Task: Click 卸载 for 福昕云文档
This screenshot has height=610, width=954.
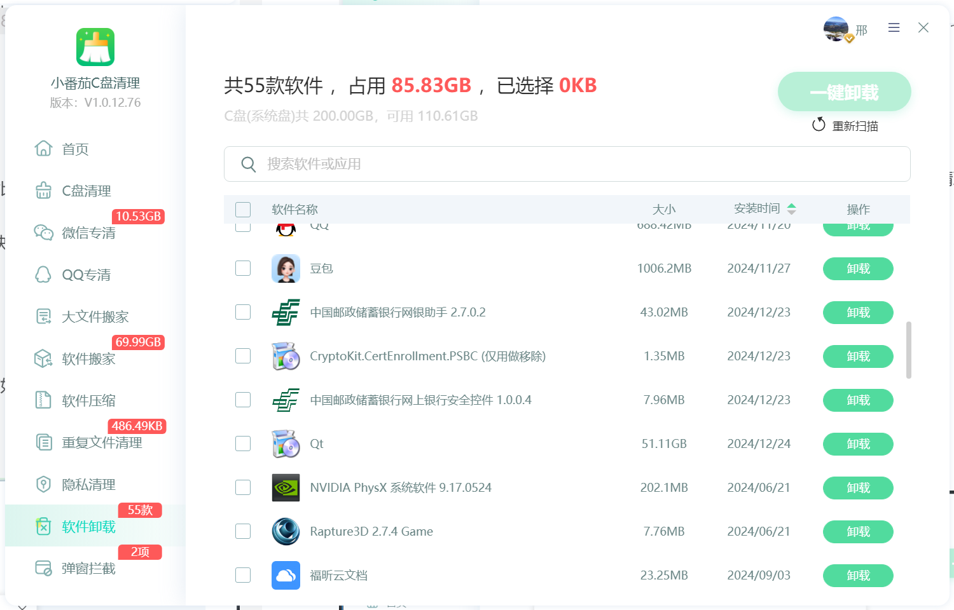Action: (858, 576)
